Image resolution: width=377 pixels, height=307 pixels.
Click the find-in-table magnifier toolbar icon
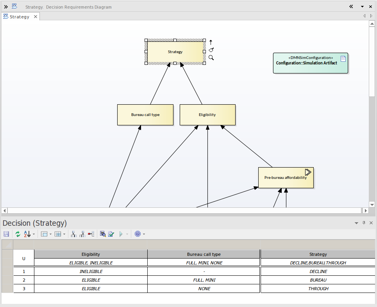point(103,234)
